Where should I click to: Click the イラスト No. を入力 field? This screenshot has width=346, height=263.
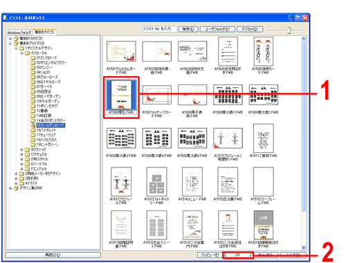160,29
